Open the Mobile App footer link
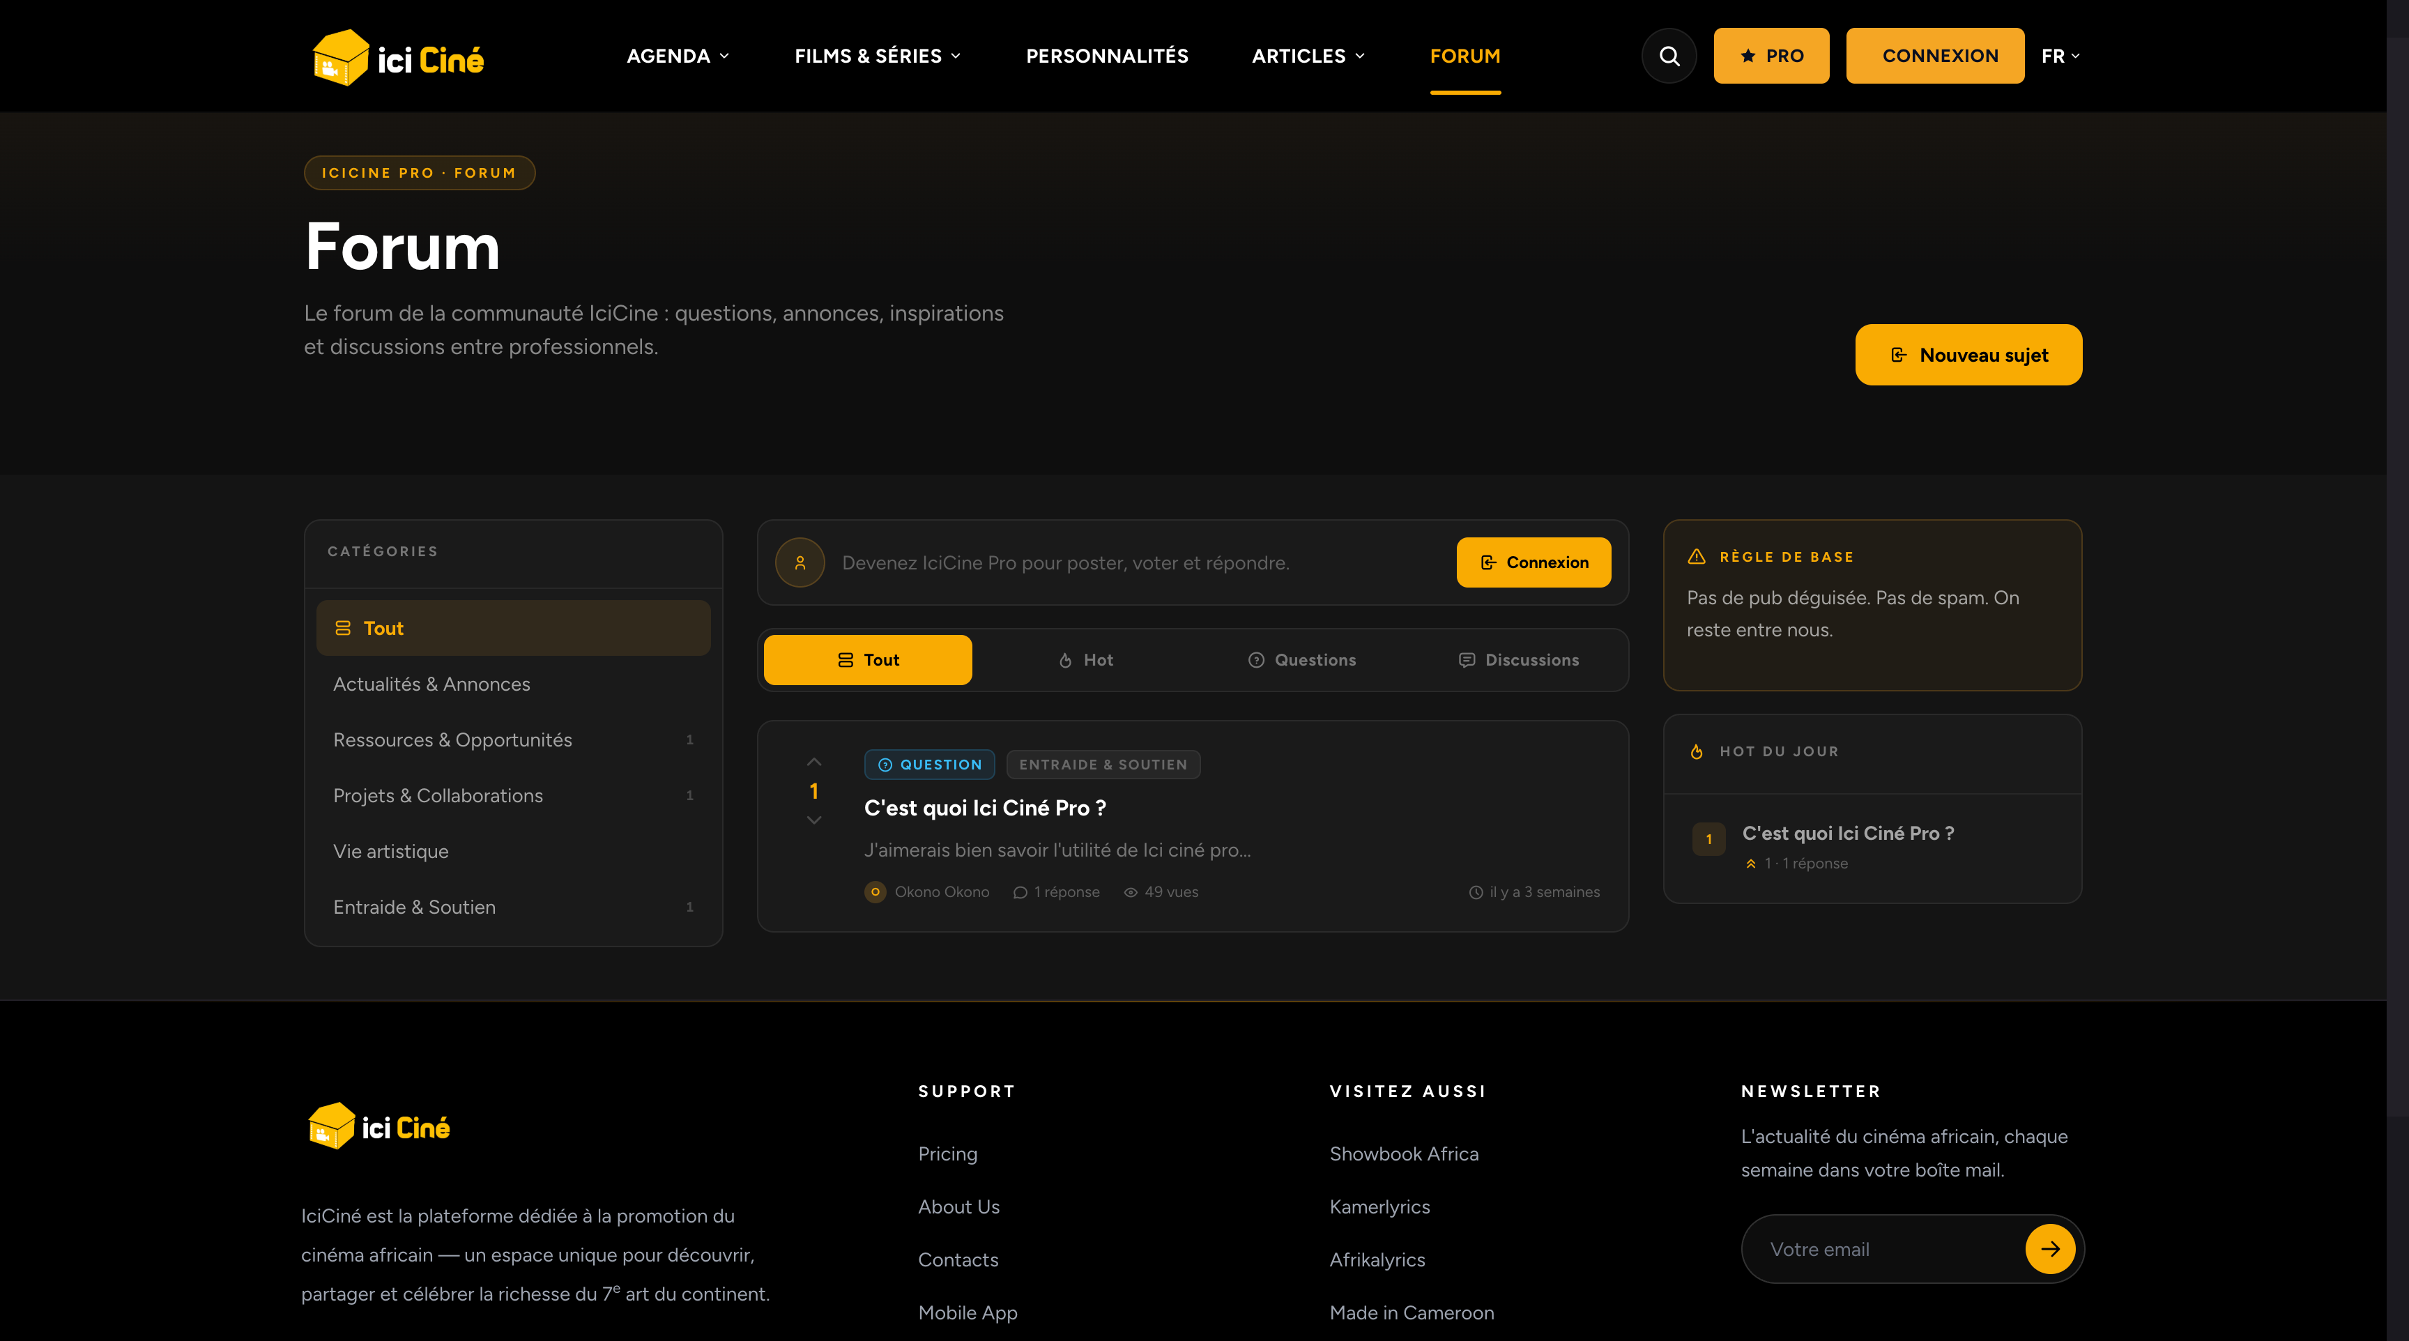Image resolution: width=2409 pixels, height=1341 pixels. click(x=967, y=1313)
